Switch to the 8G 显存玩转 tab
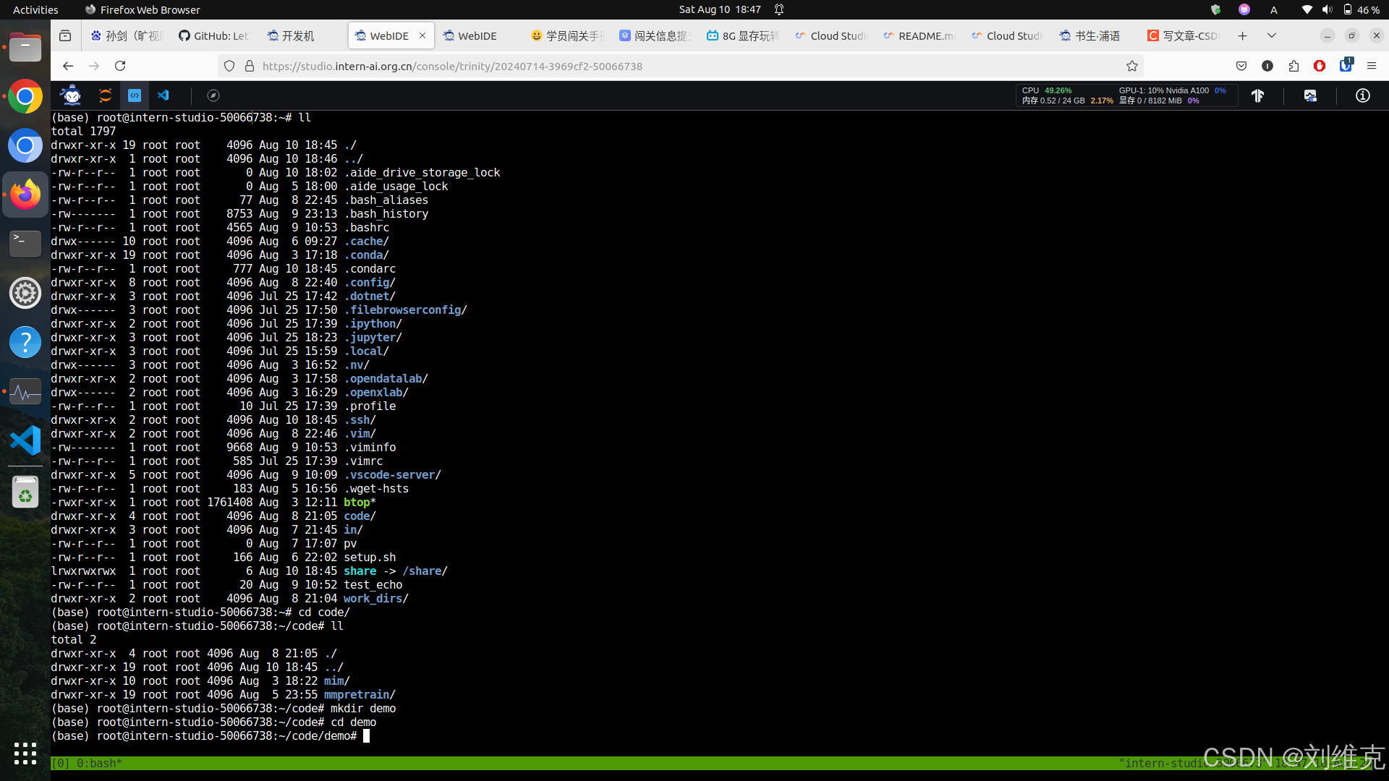 pos(742,35)
